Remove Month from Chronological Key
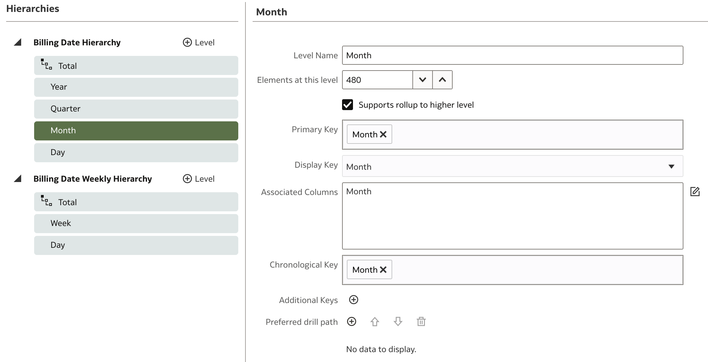This screenshot has width=708, height=362. 383,270
